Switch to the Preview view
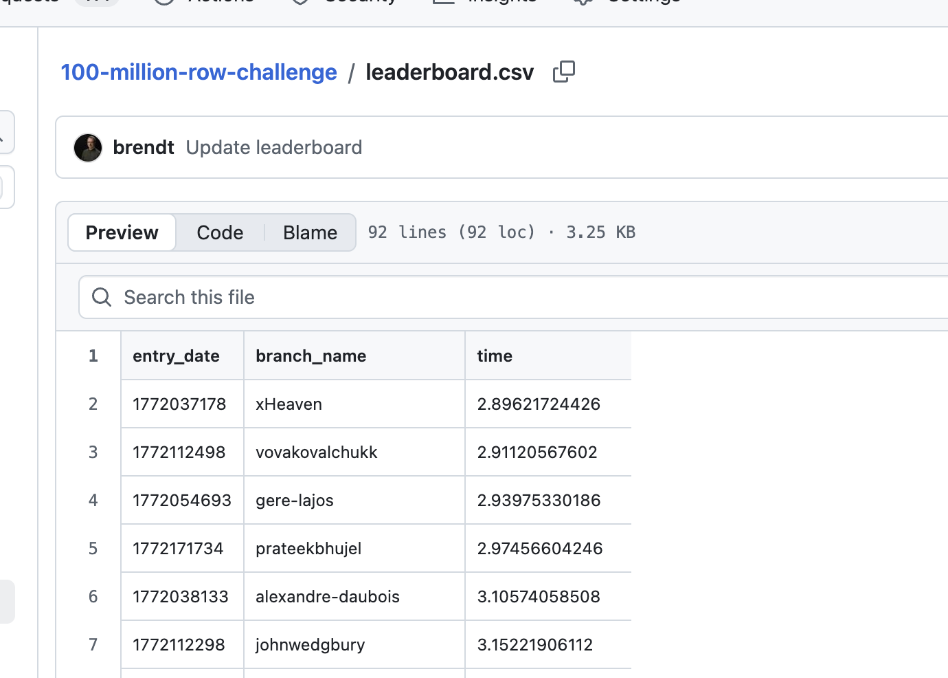Screen dimensions: 948x678 (122, 232)
